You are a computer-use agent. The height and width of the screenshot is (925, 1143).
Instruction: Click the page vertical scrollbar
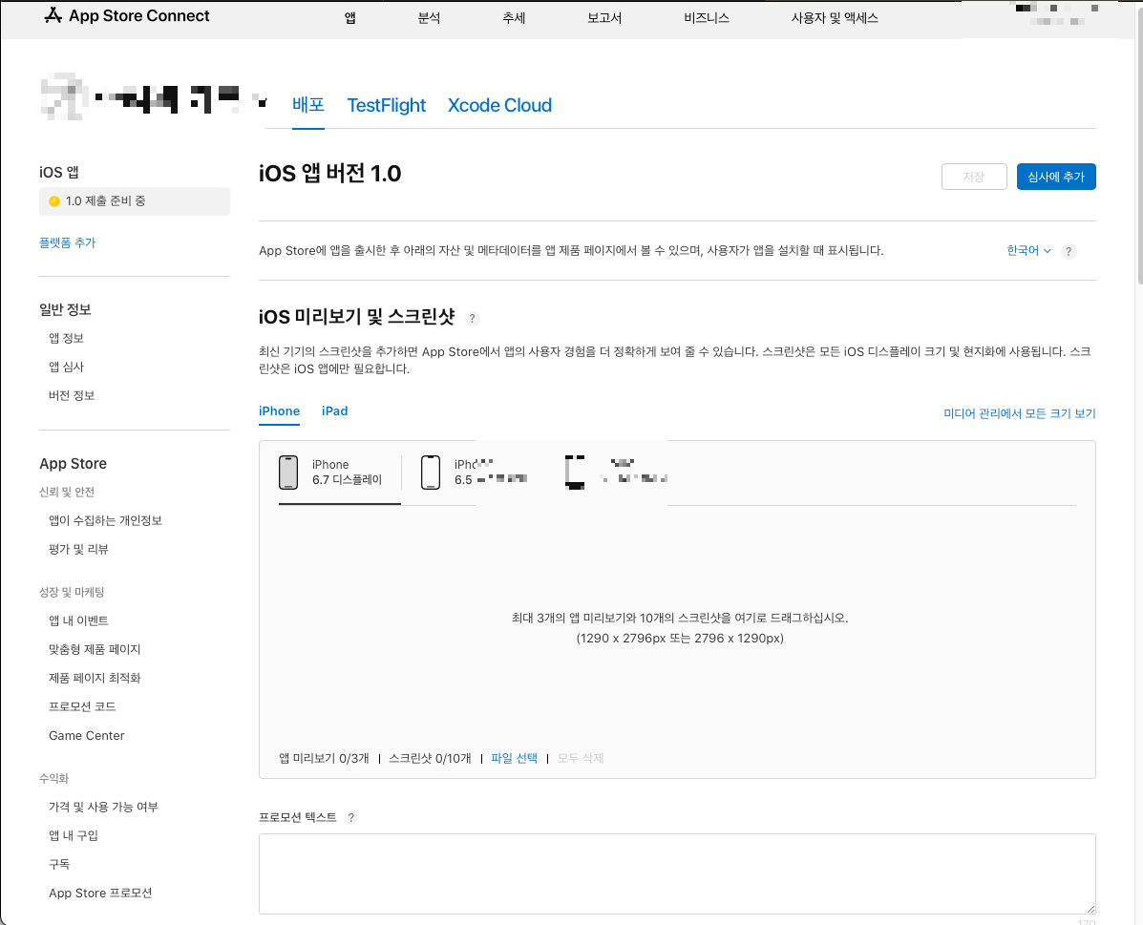(1139, 146)
